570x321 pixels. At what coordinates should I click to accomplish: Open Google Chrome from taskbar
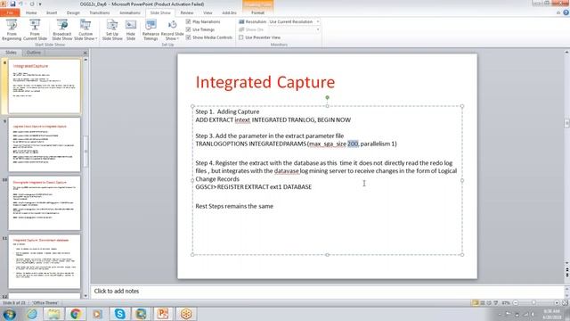pos(76,314)
